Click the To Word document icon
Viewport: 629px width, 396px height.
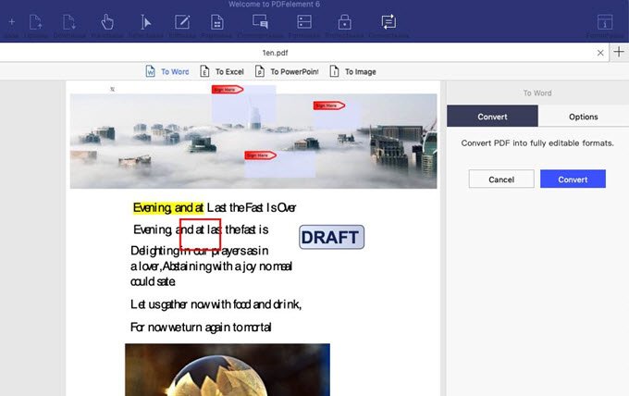coord(150,71)
